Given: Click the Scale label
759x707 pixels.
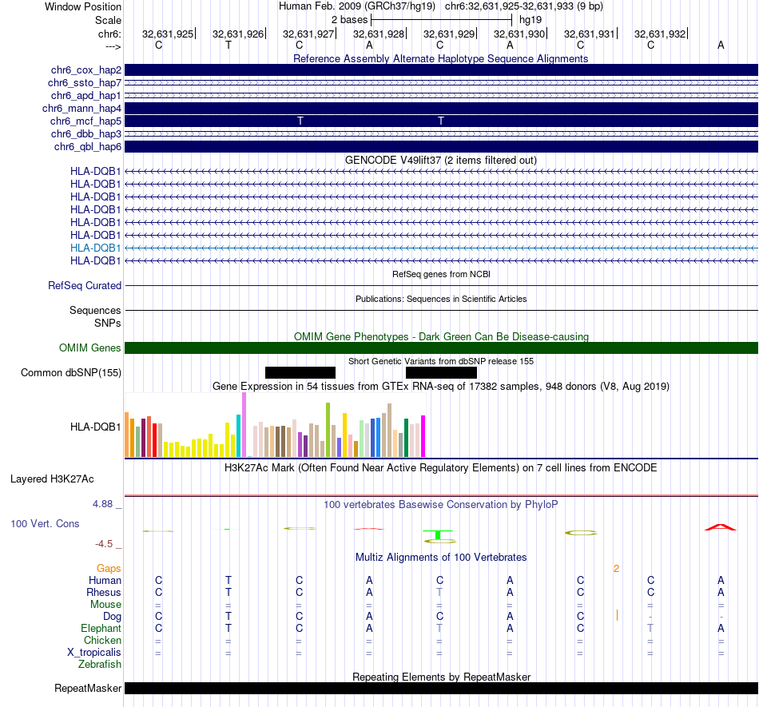Looking at the screenshot, I should point(108,20).
